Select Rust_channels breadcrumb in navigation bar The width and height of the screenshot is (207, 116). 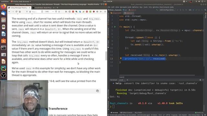pos(115,10)
